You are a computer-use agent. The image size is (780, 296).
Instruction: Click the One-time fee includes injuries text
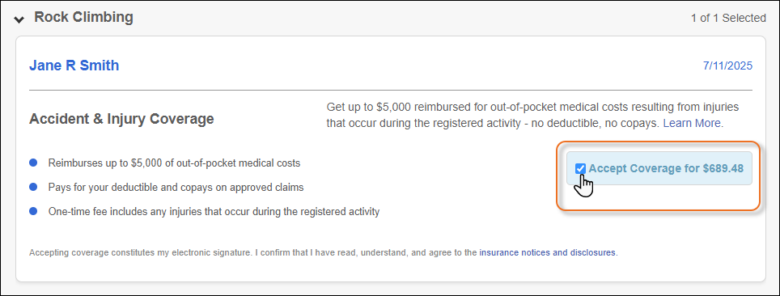(x=214, y=211)
